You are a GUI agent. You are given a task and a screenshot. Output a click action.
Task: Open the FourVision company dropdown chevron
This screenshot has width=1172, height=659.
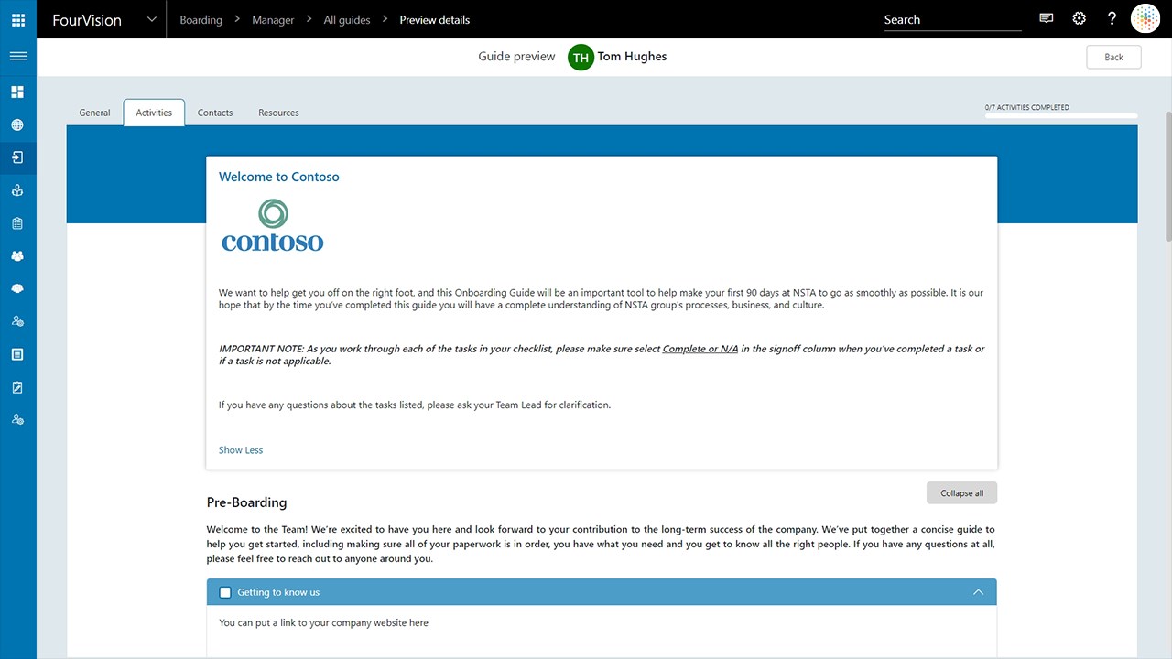[151, 19]
